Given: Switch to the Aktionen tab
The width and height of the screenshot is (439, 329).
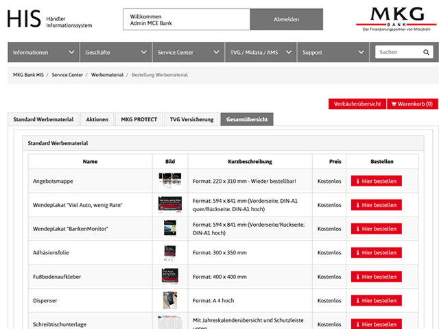Looking at the screenshot, I should 97,119.
